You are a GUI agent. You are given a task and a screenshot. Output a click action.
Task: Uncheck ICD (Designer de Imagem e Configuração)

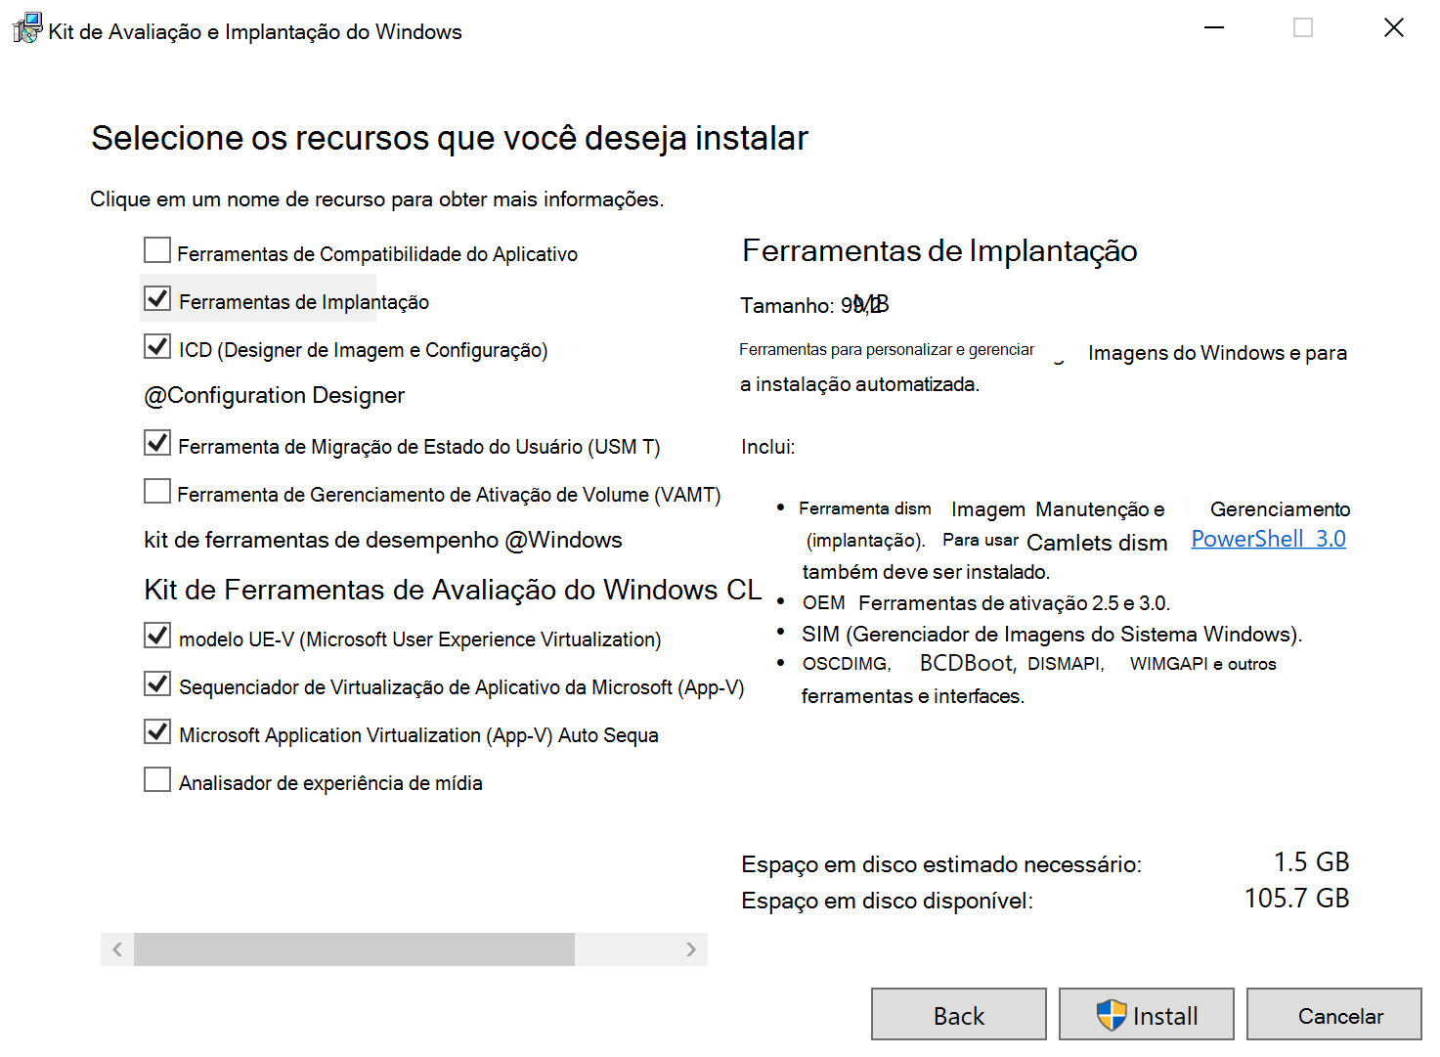coord(156,345)
